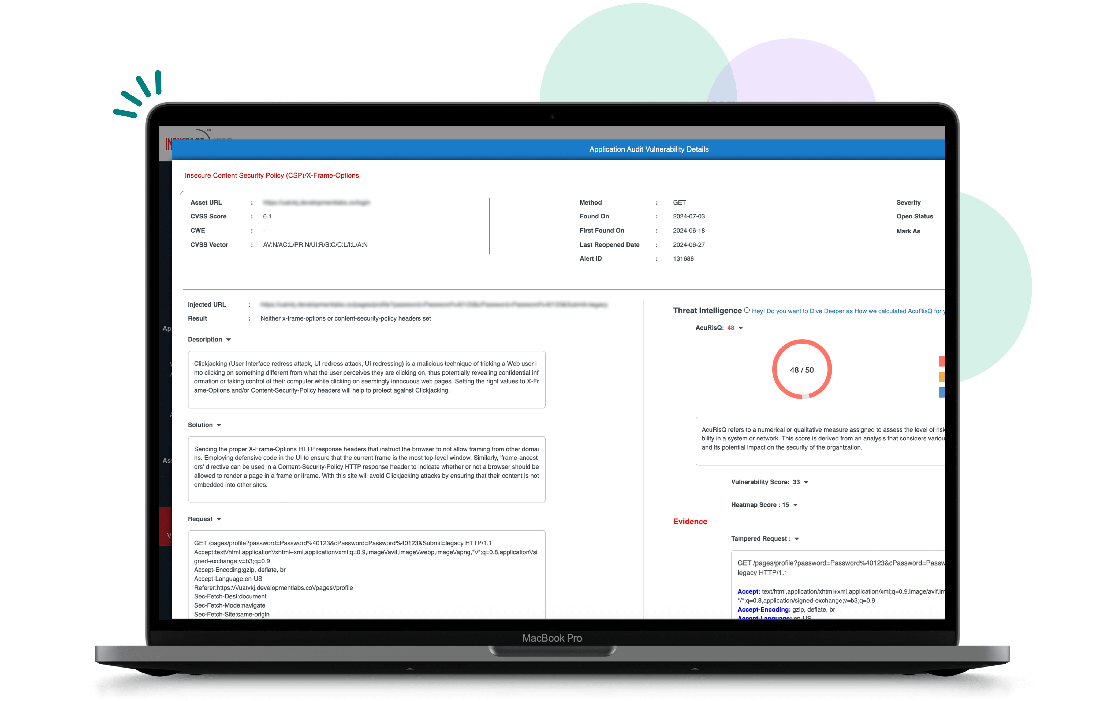Click the Threat Intelligence heading
The height and width of the screenshot is (701, 1104).
click(x=707, y=311)
